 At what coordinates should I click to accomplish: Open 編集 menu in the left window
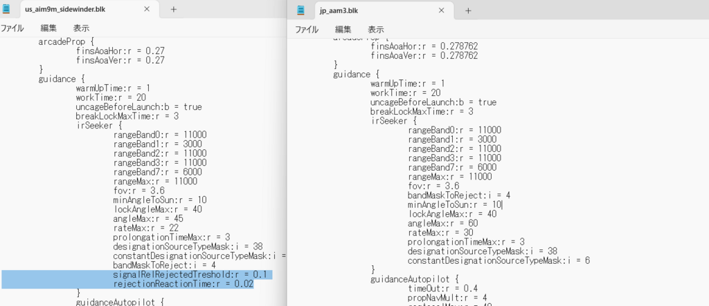click(48, 28)
